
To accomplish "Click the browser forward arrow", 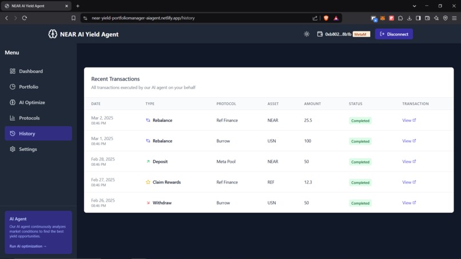I will pos(15,18).
